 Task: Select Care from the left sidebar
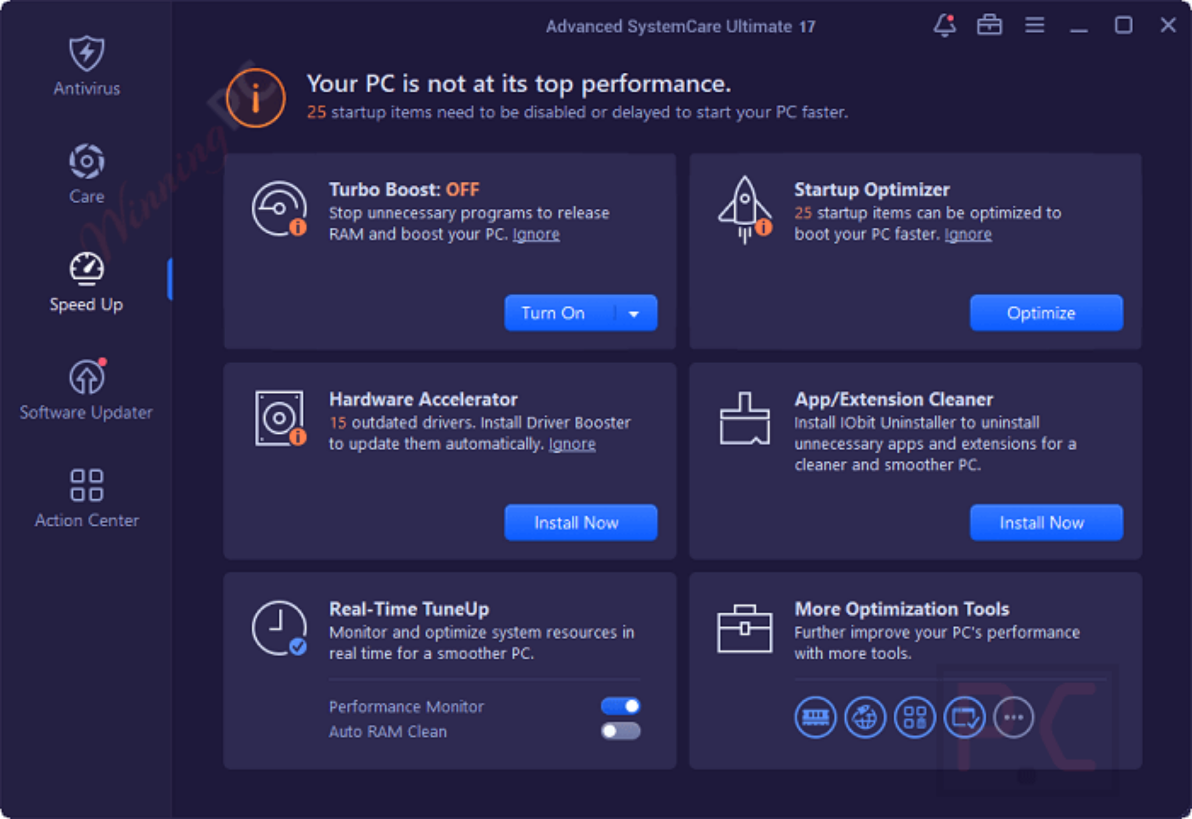(86, 175)
